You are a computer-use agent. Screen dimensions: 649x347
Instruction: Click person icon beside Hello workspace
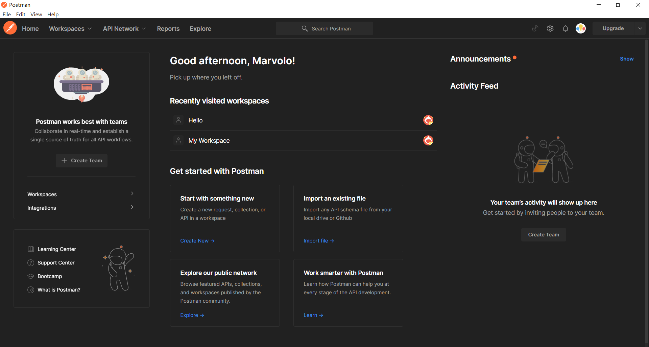pos(178,120)
